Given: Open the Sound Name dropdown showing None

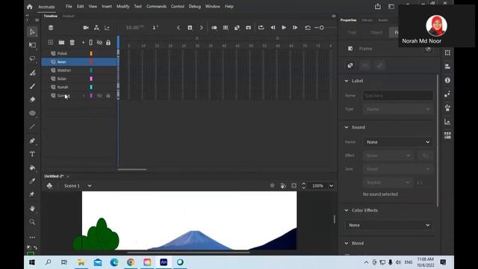Looking at the screenshot, I should pyautogui.click(x=398, y=142).
